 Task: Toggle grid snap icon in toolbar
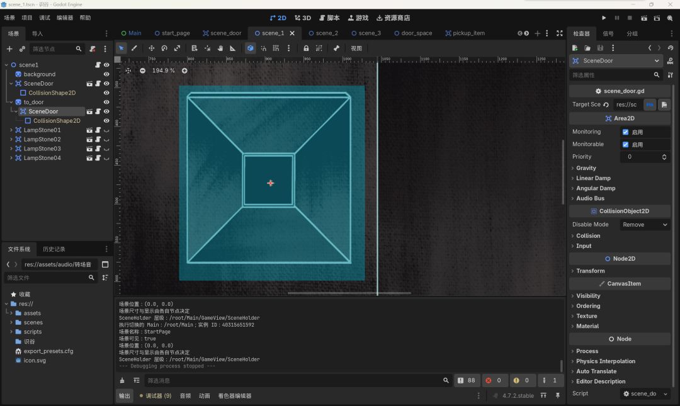click(x=276, y=48)
